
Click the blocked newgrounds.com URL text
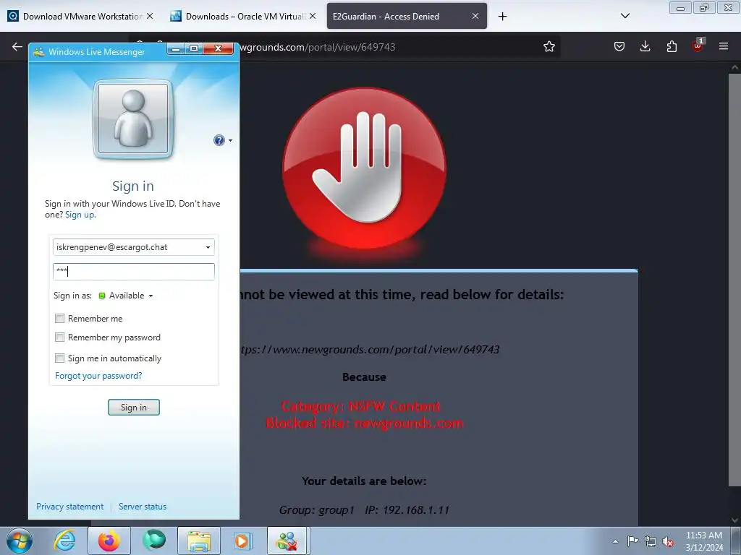tap(370, 350)
